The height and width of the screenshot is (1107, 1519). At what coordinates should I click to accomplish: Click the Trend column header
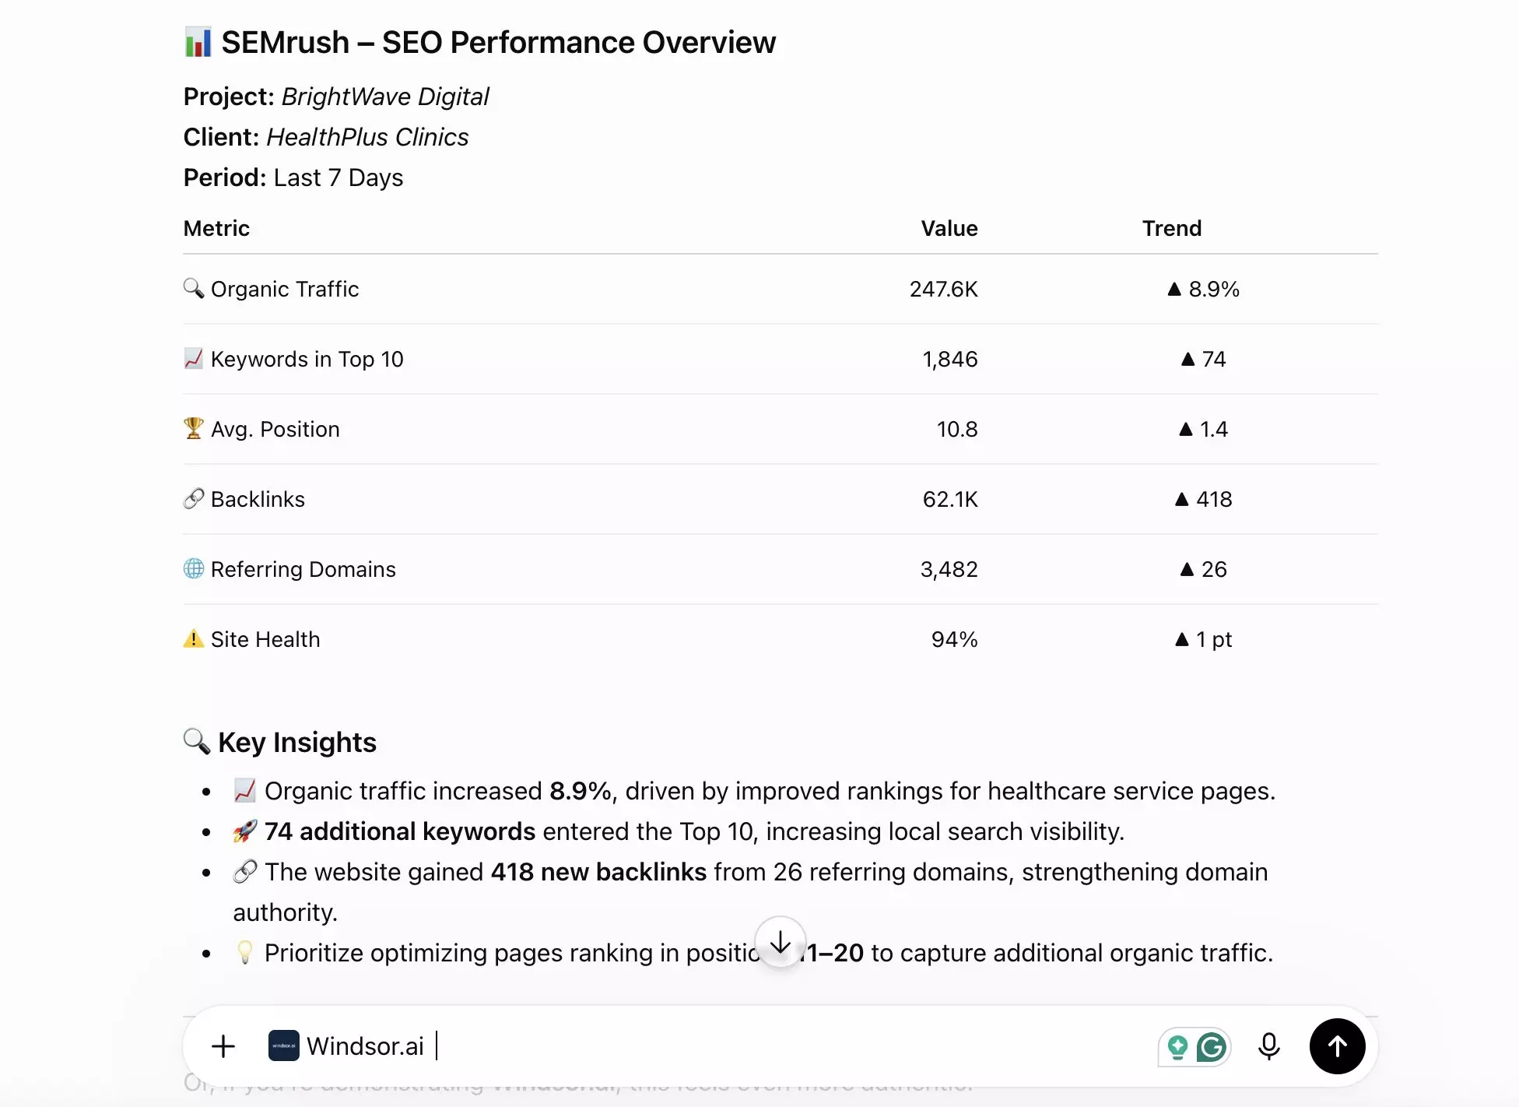click(x=1172, y=228)
